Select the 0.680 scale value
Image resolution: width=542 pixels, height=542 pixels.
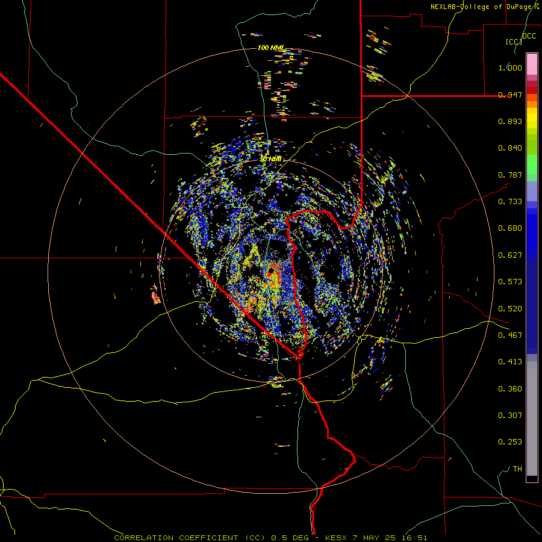(510, 228)
